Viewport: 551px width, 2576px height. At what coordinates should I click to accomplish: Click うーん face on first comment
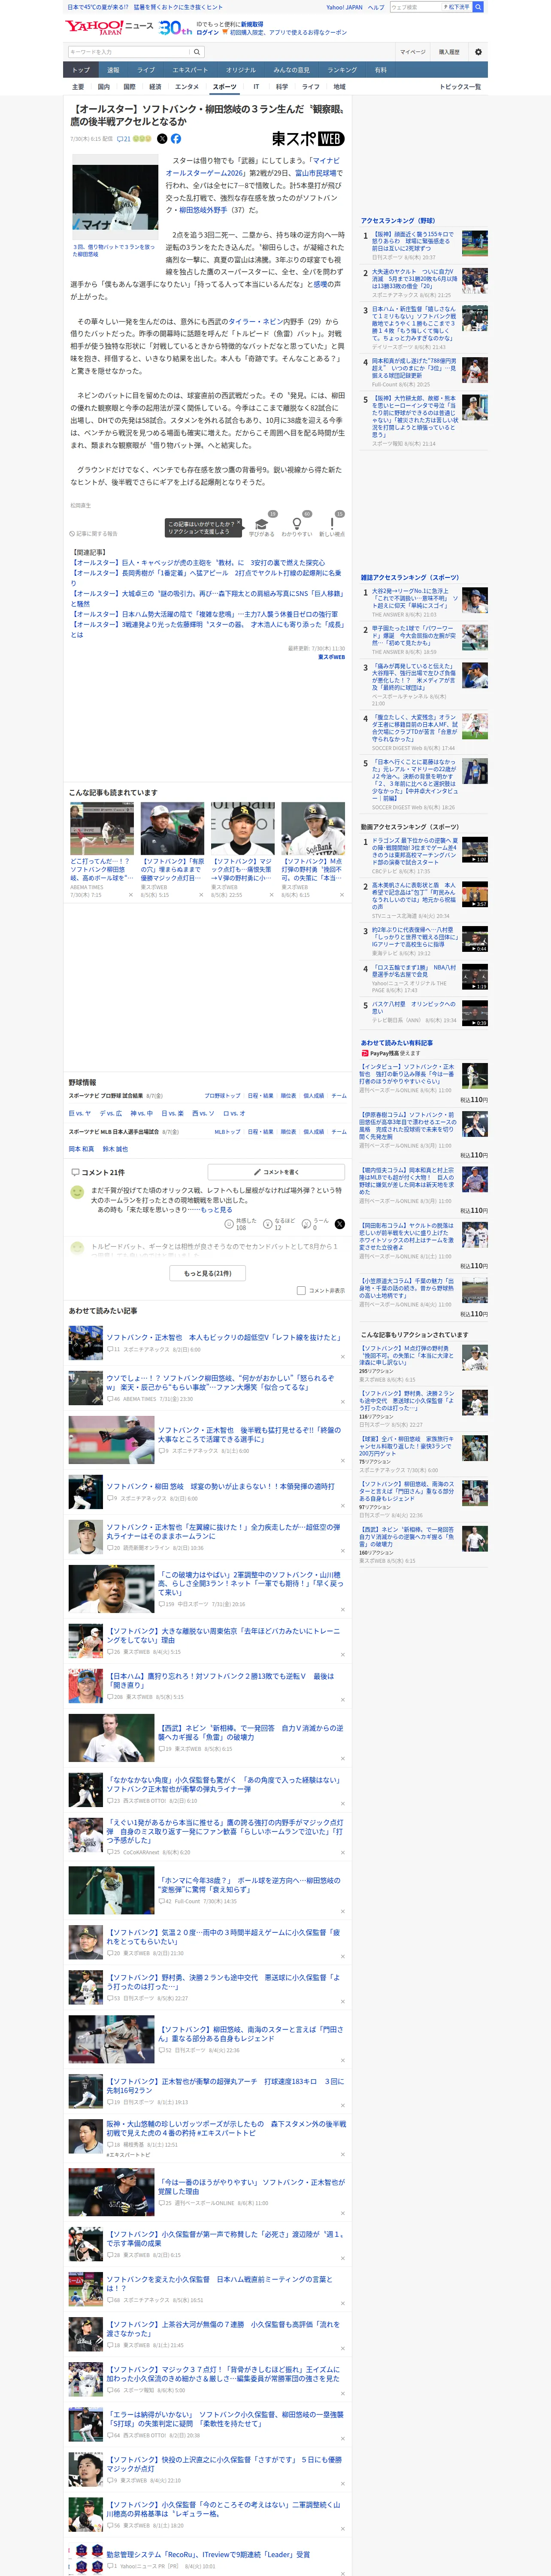point(307,1224)
